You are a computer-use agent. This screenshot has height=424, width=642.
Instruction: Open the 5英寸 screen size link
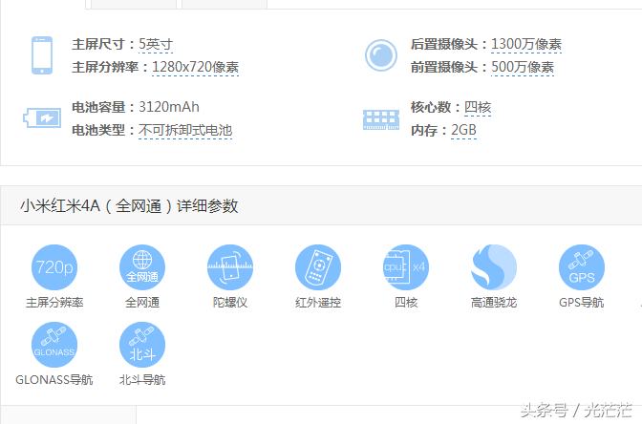point(156,44)
